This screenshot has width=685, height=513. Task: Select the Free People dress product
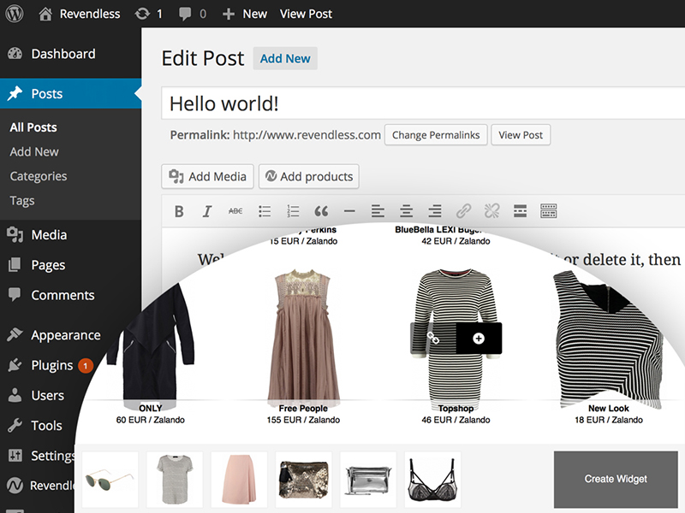[303, 338]
